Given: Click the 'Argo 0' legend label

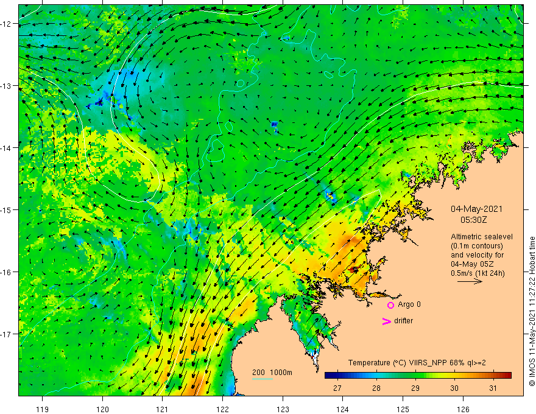Looking at the screenshot, I should pos(409,304).
